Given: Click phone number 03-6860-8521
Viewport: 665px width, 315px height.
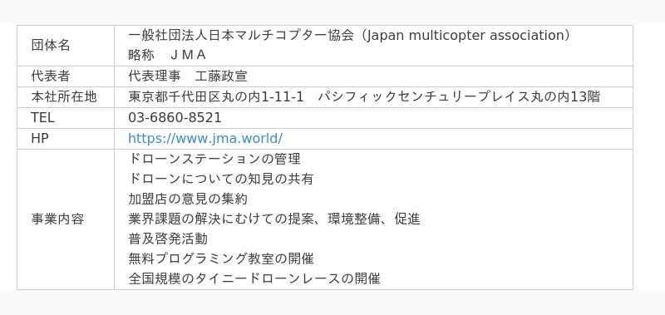Looking at the screenshot, I should click(x=175, y=118).
